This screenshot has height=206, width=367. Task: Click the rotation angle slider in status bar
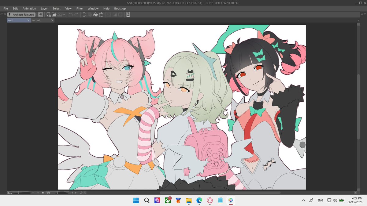63,193
